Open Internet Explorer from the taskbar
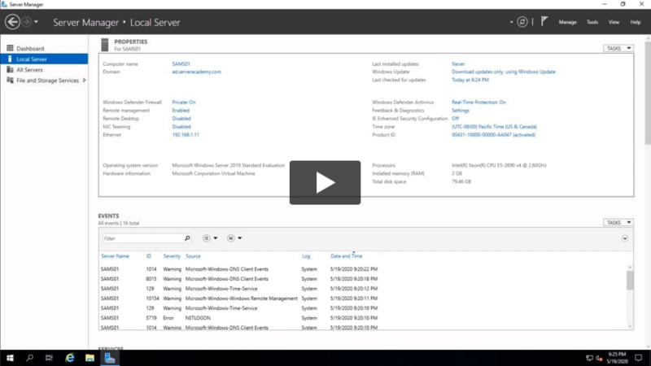 [x=69, y=358]
